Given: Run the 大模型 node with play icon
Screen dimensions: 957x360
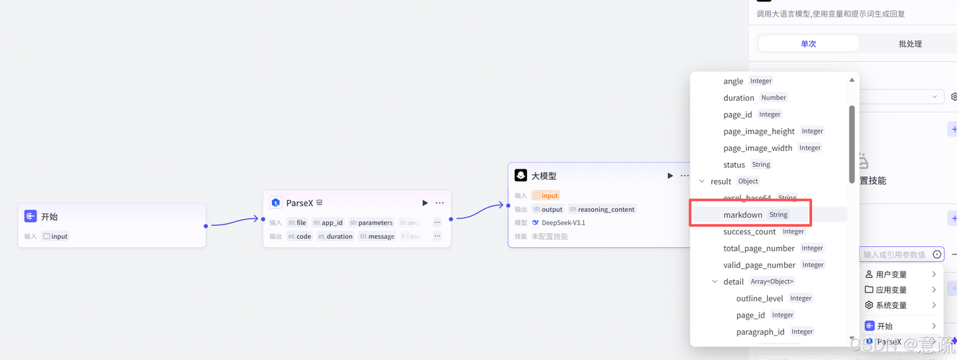Looking at the screenshot, I should pyautogui.click(x=670, y=175).
